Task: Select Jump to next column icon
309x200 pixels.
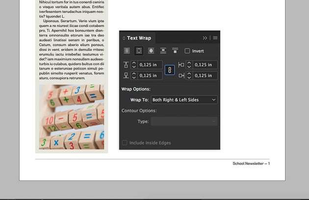Action: click(x=175, y=51)
